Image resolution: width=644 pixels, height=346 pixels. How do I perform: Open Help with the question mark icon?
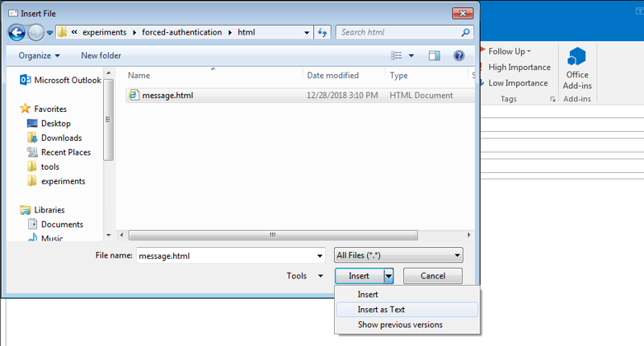[x=459, y=56]
